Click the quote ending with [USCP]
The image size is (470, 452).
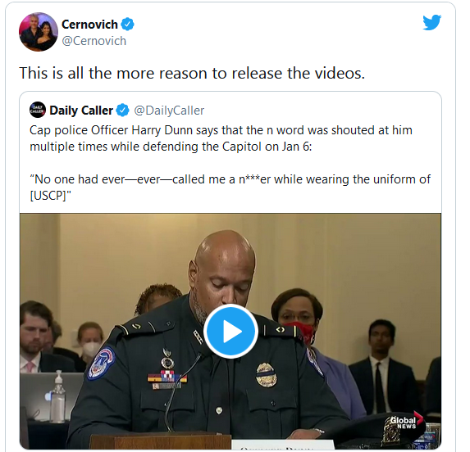pyautogui.click(x=230, y=188)
